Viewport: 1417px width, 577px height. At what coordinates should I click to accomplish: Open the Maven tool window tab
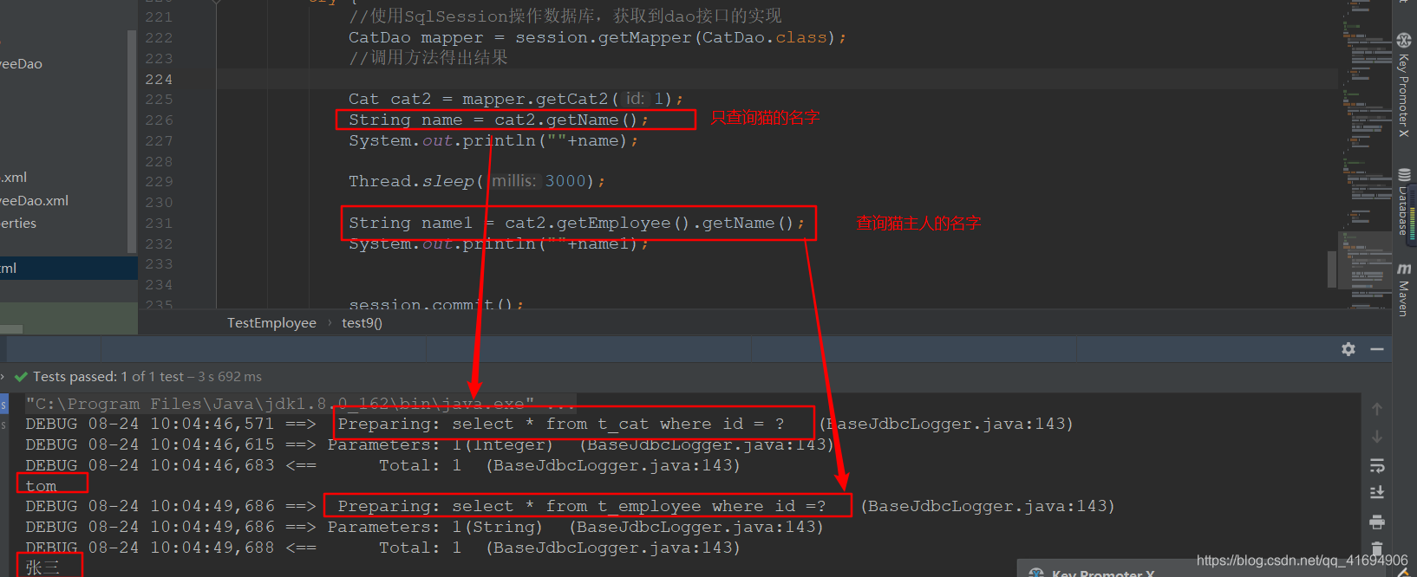[1404, 290]
